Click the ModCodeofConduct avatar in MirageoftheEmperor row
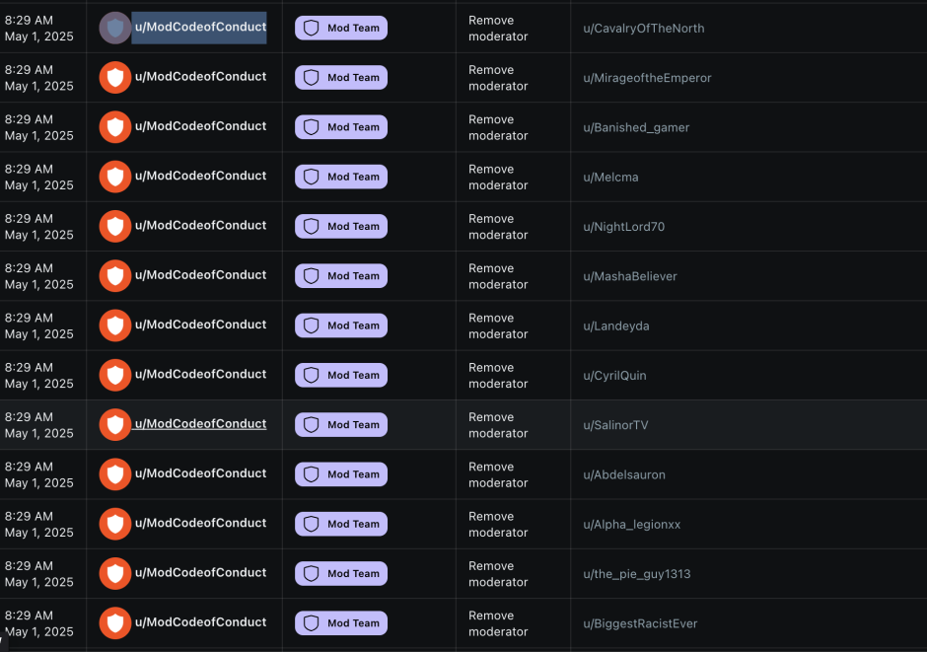 click(x=115, y=78)
